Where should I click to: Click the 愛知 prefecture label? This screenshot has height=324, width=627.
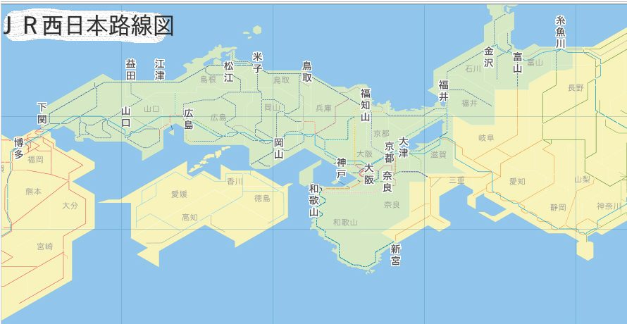point(517,182)
